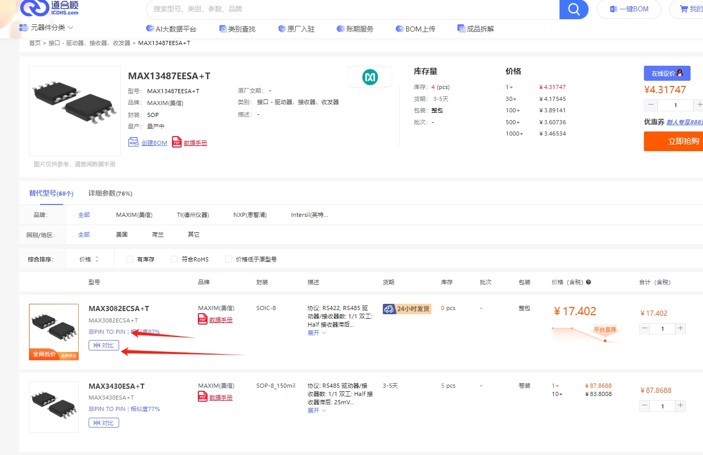Enable the 符合RoHS checkbox
This screenshot has height=455, width=703.
(175, 259)
